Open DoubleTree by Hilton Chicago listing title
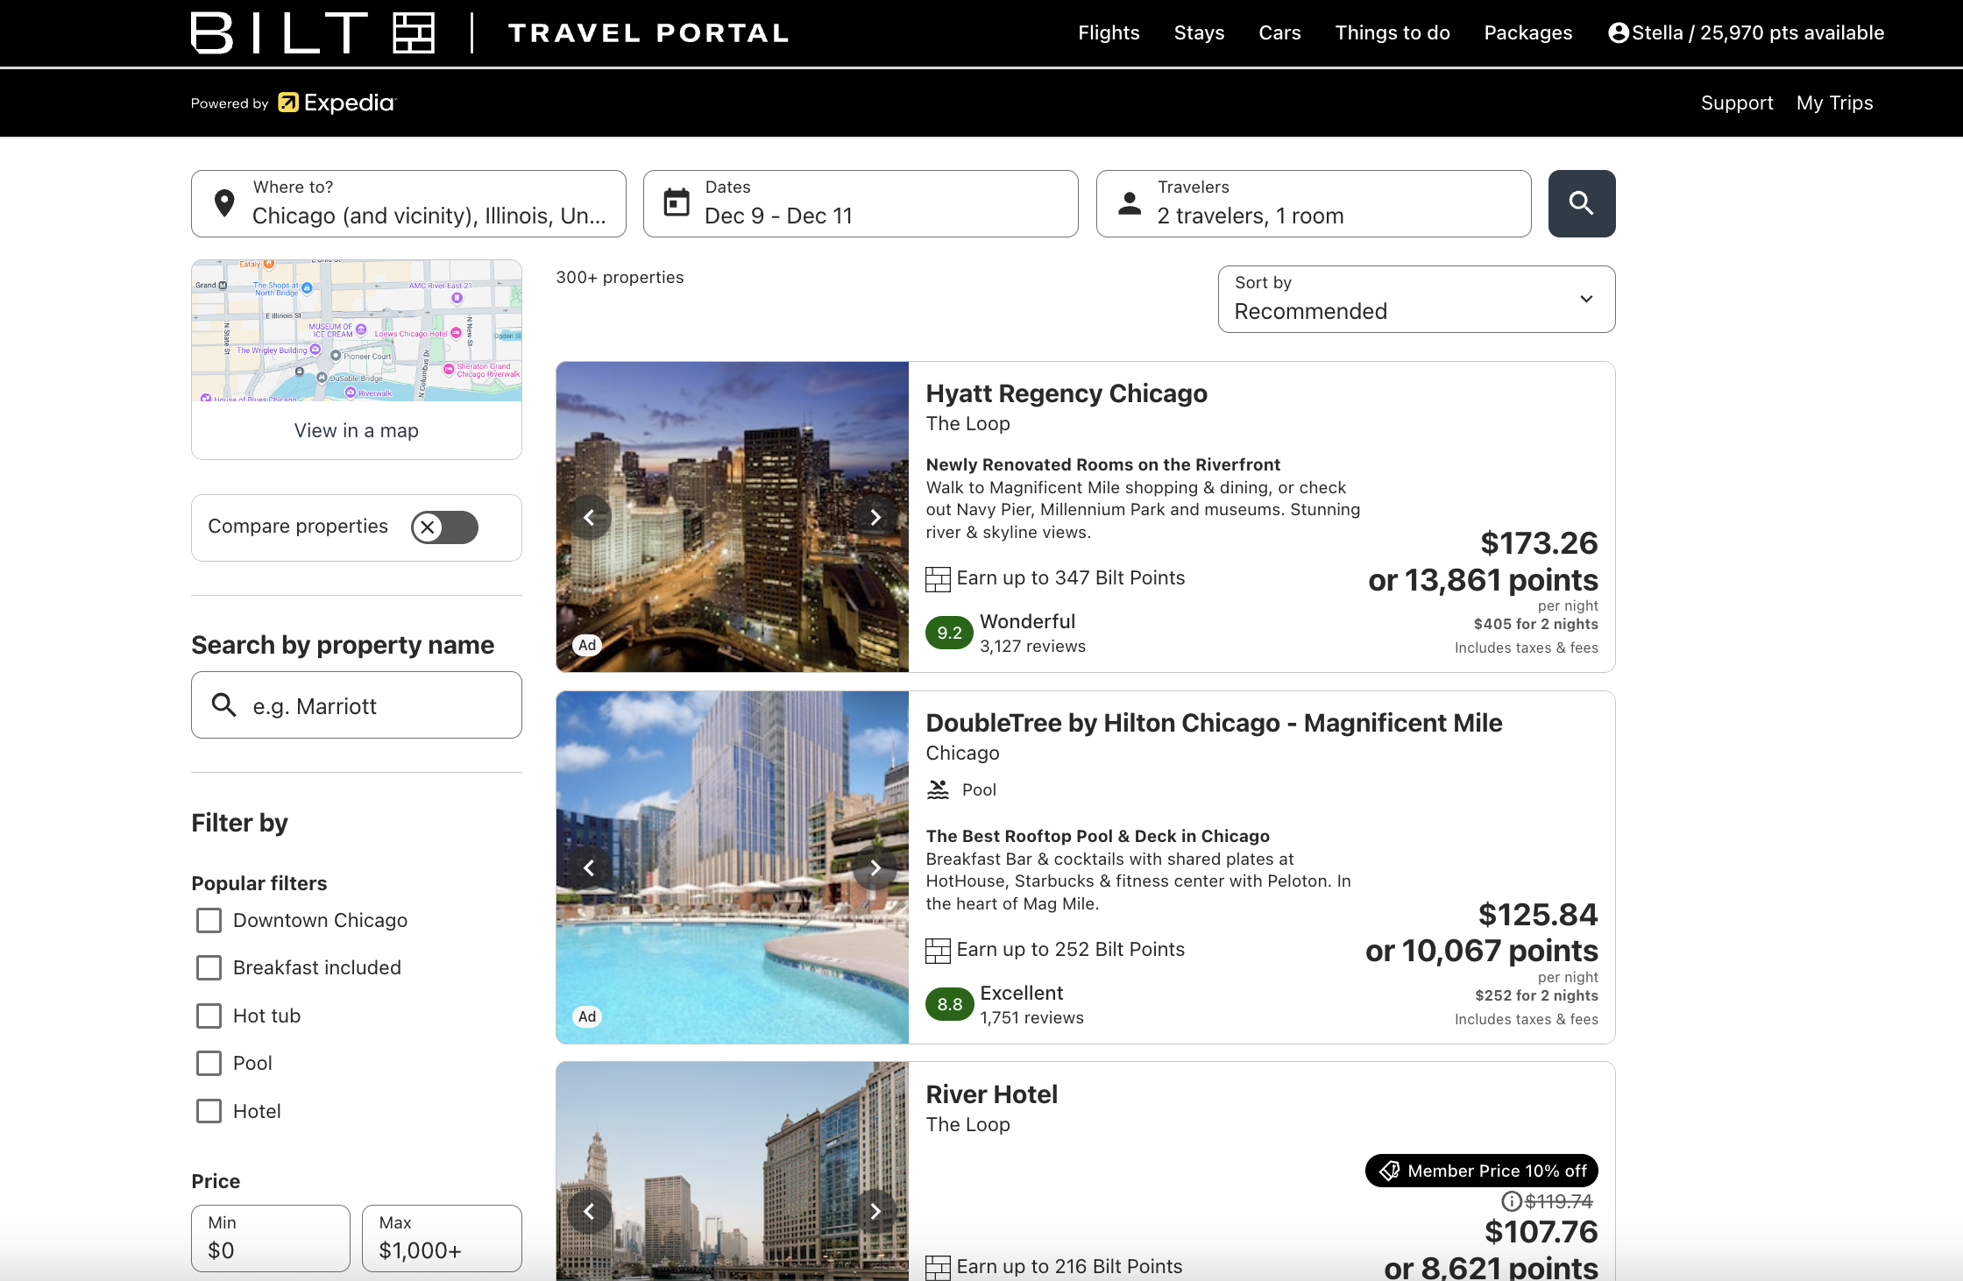This screenshot has height=1281, width=1963. point(1214,723)
